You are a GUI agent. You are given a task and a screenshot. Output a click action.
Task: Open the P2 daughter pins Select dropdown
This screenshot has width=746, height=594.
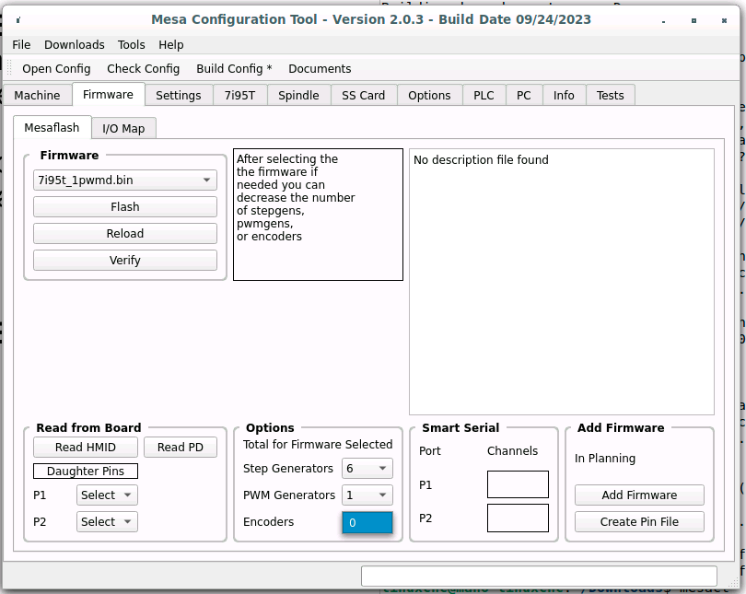point(107,522)
